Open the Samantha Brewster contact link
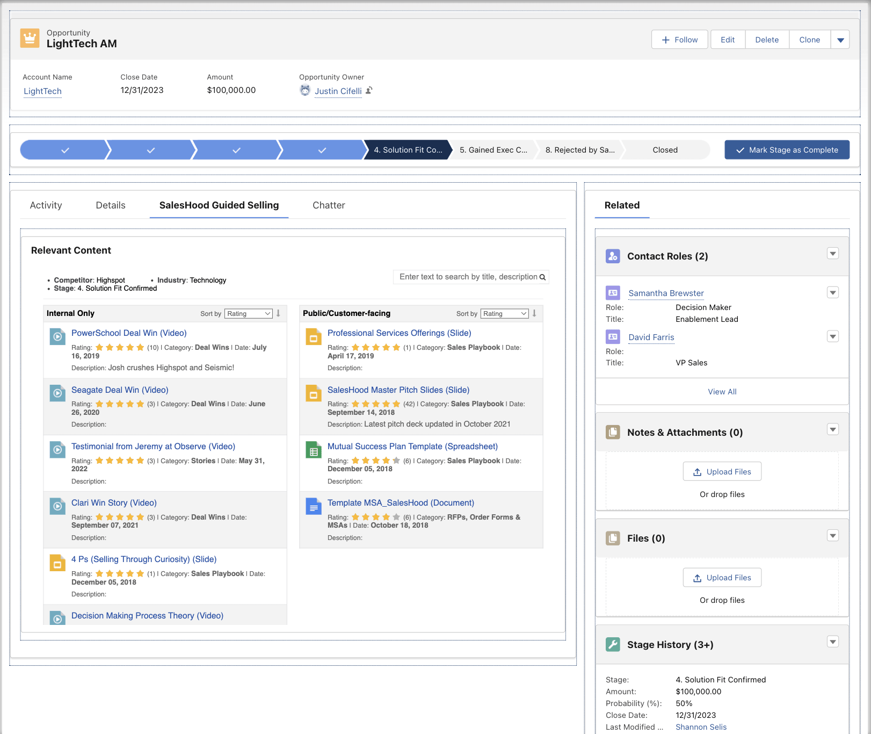 pos(666,293)
